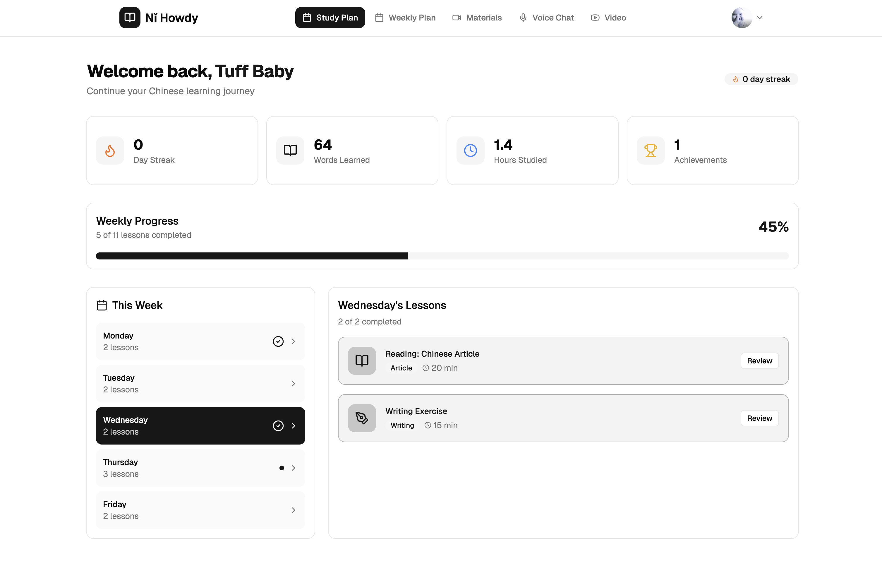
Task: Click the trophy icon in Achievements card
Action: (x=651, y=151)
